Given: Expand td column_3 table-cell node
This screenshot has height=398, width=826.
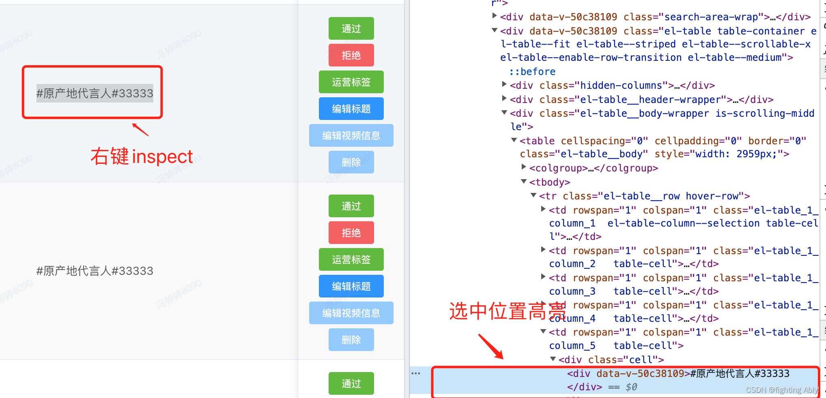Looking at the screenshot, I should point(543,277).
